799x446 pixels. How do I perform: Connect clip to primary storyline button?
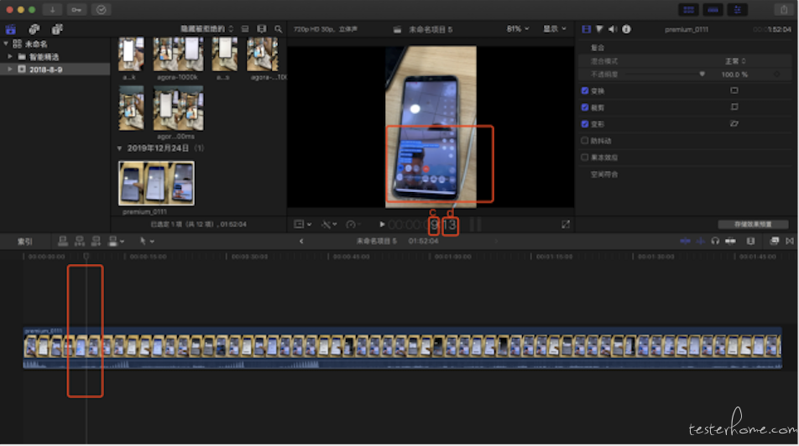pos(63,241)
